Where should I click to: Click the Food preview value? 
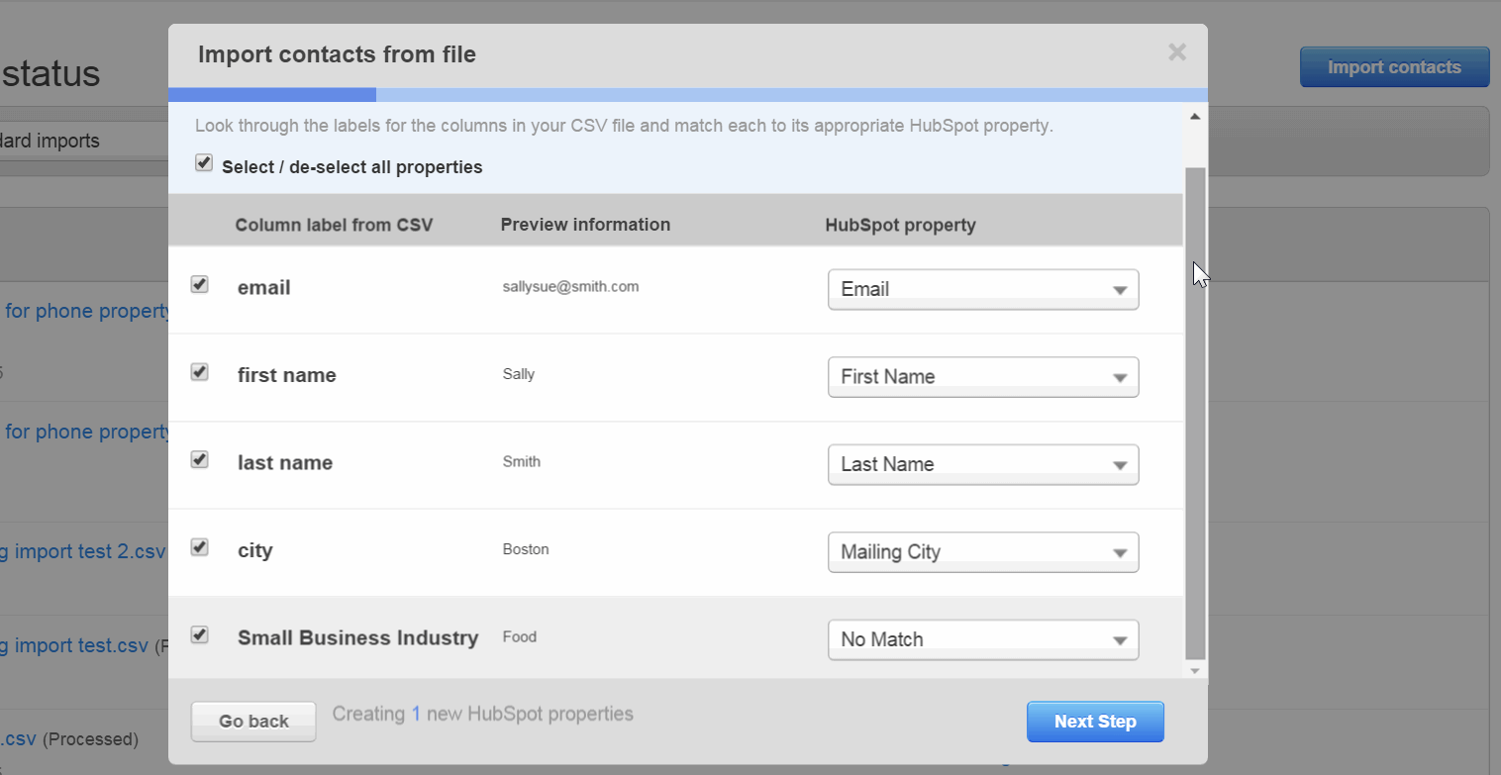[520, 636]
